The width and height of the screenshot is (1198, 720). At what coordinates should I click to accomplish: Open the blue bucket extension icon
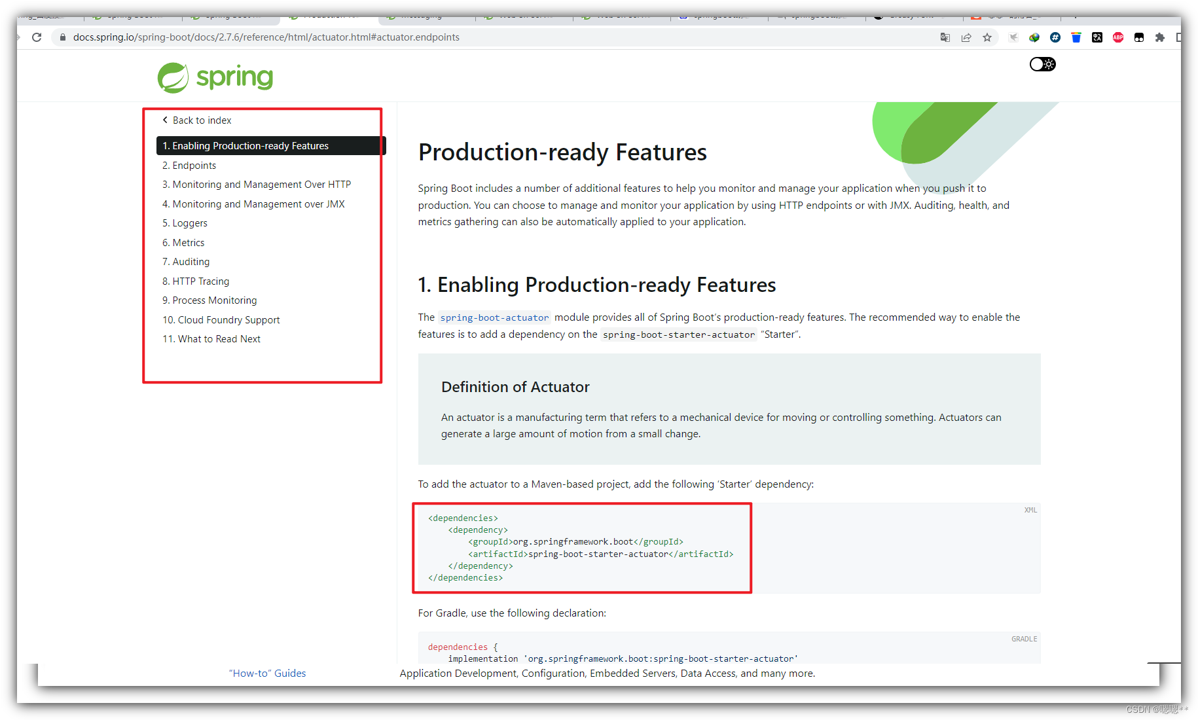click(1076, 37)
